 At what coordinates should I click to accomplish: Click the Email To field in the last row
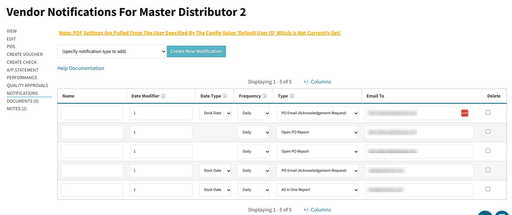(x=419, y=190)
